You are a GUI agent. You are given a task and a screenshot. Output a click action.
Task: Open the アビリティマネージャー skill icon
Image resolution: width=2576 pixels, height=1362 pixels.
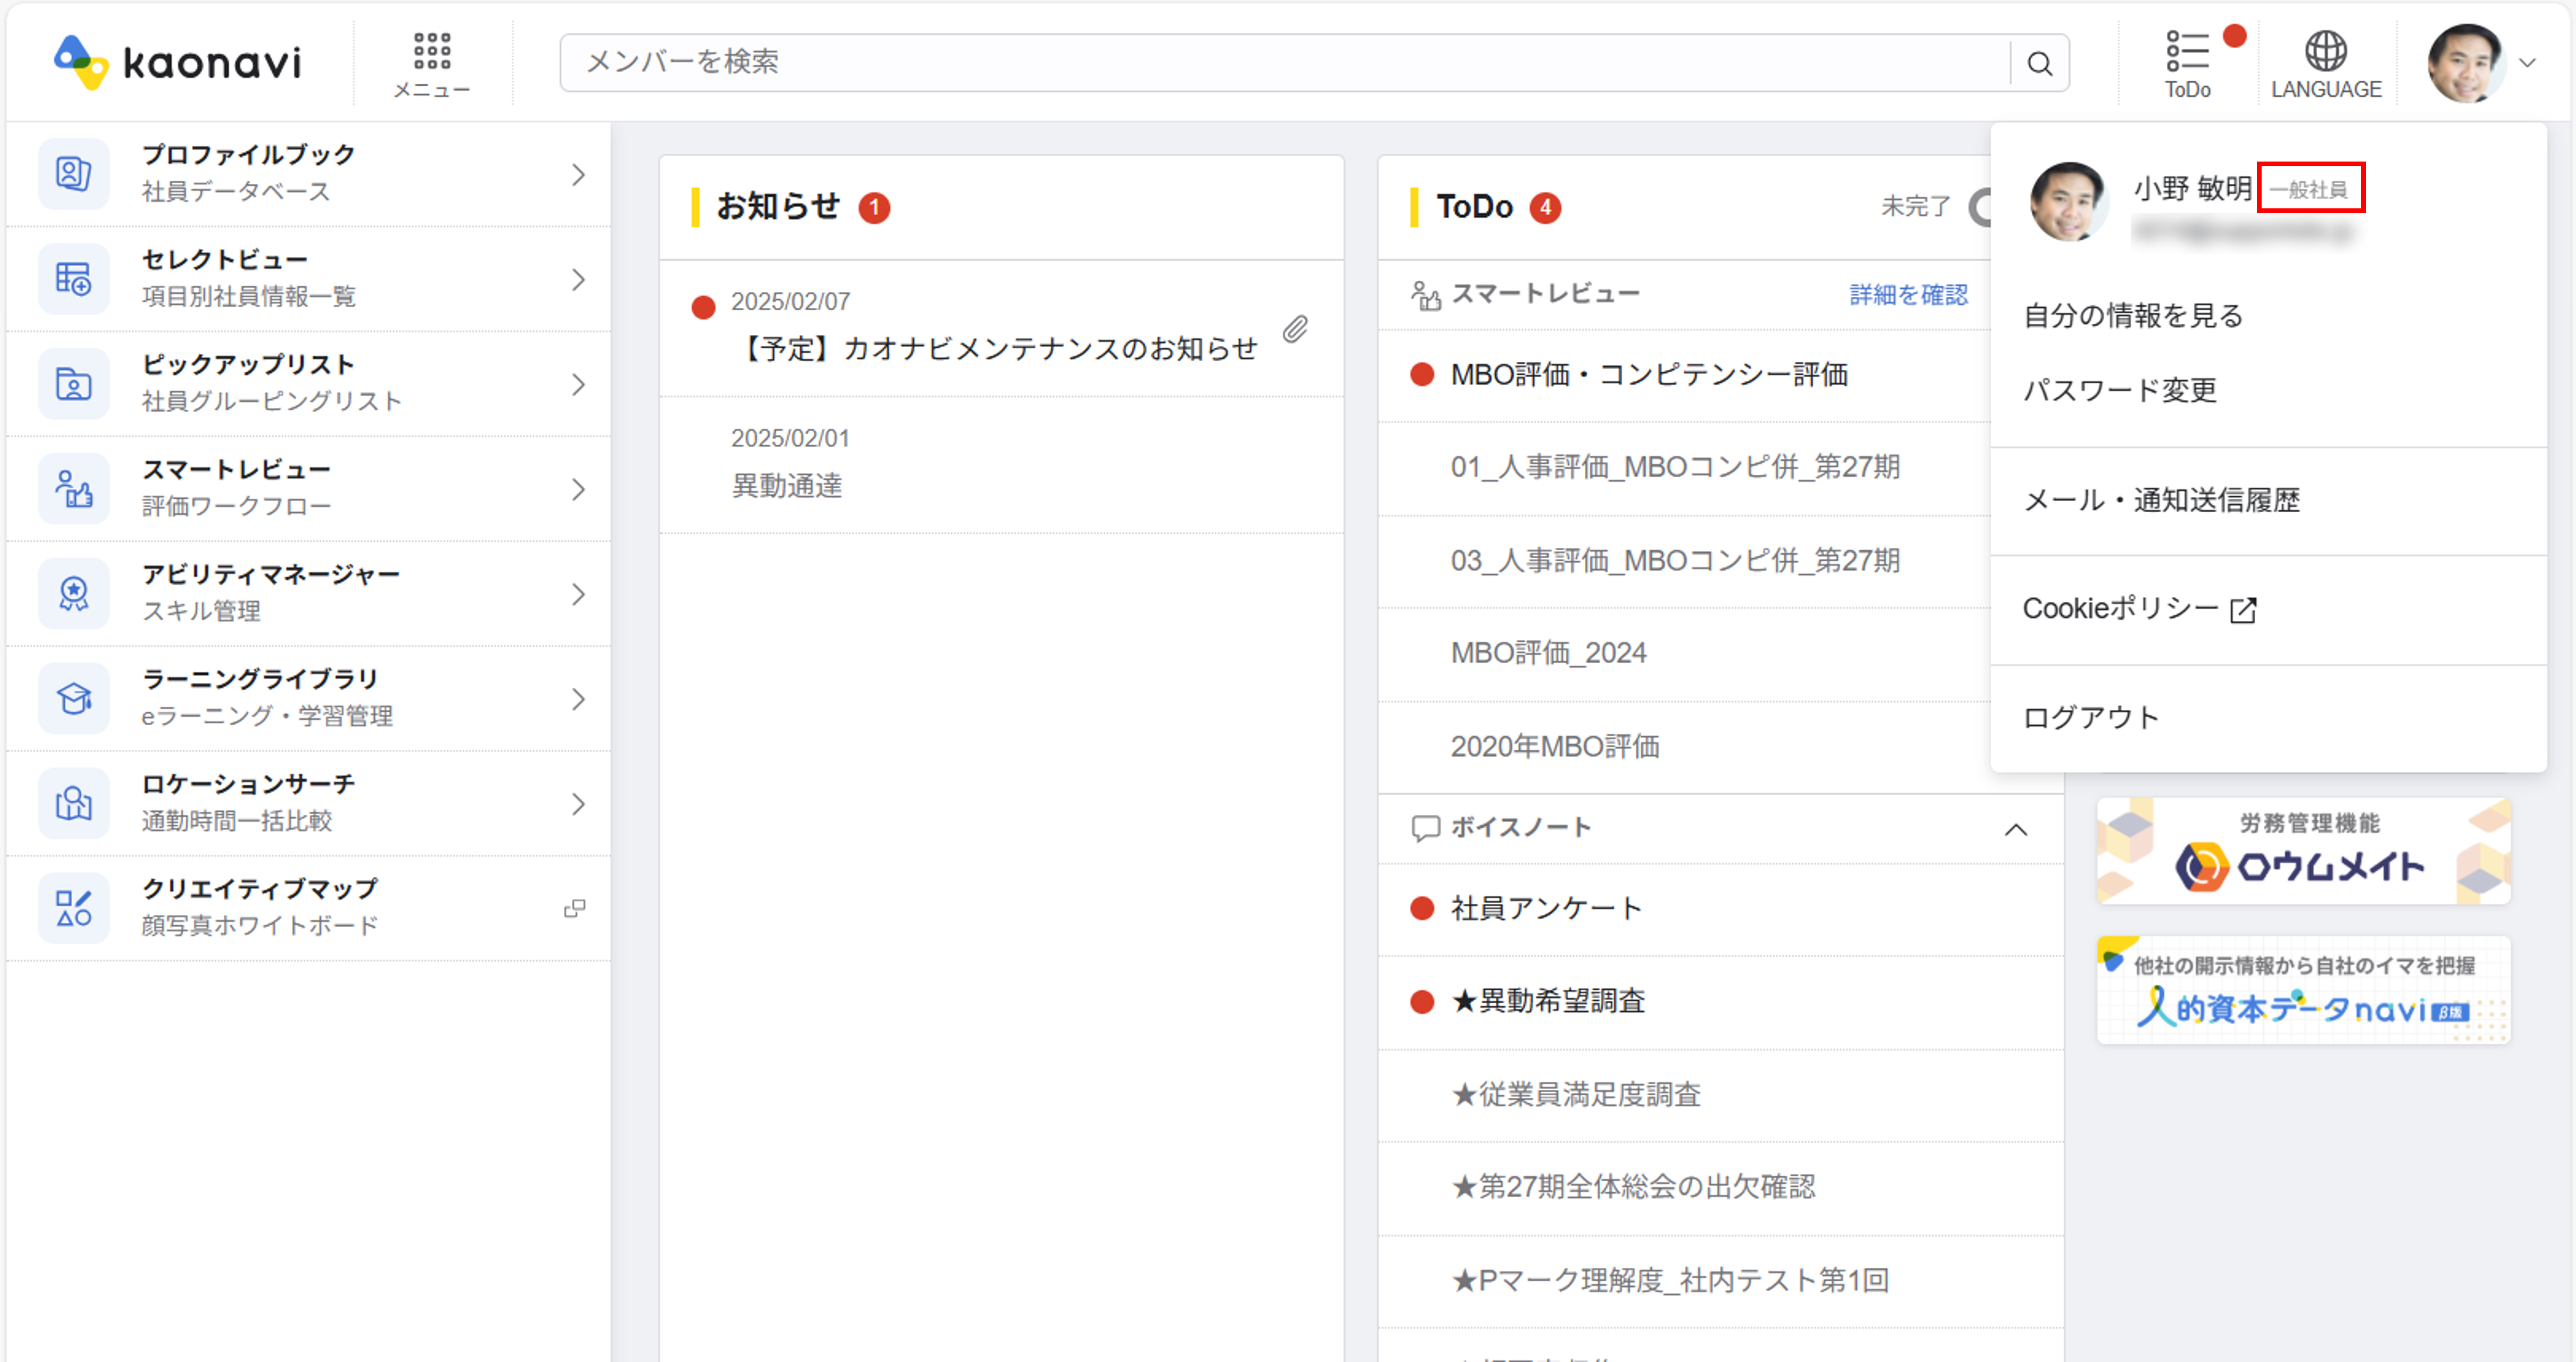coord(73,593)
